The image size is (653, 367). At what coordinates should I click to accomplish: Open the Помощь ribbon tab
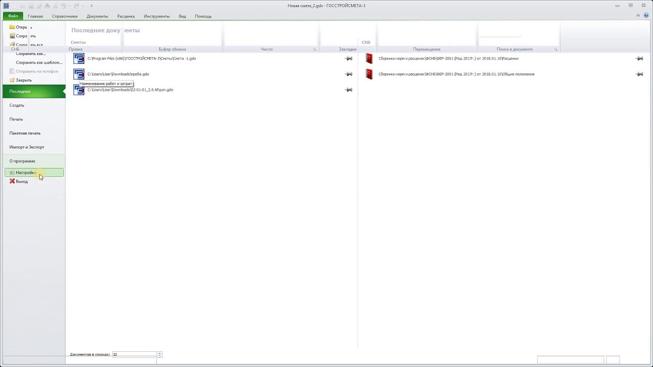click(203, 16)
